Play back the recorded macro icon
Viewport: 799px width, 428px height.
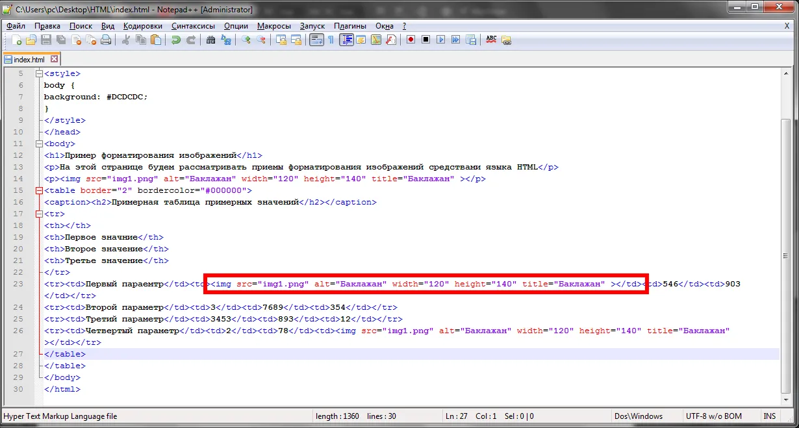(x=440, y=40)
